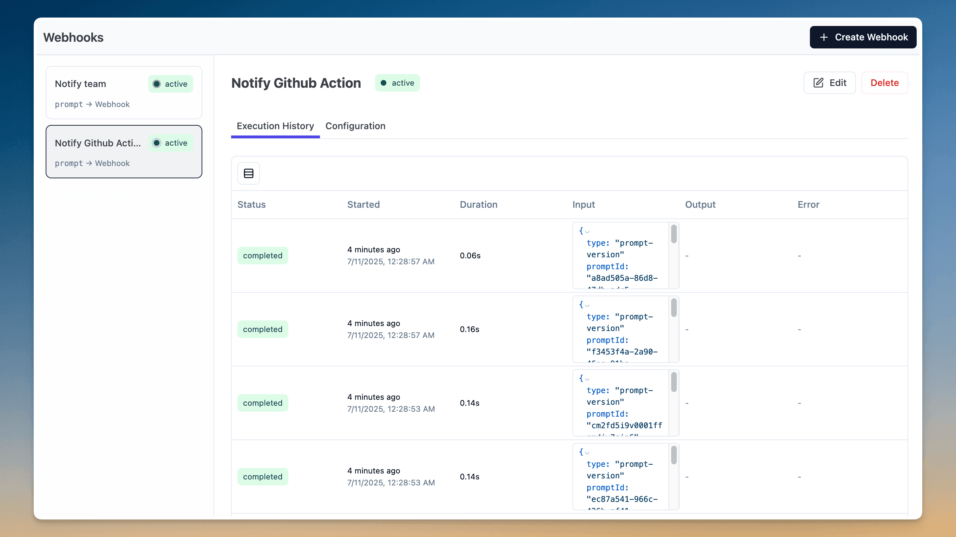The height and width of the screenshot is (537, 956).
Task: Click the Create Webhook button
Action: pyautogui.click(x=863, y=37)
